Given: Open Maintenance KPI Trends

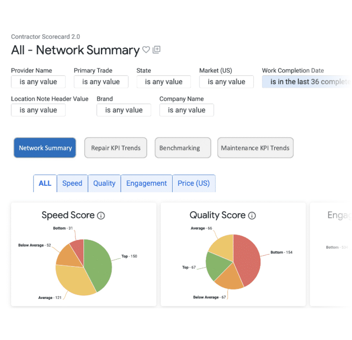Looking at the screenshot, I should point(255,148).
